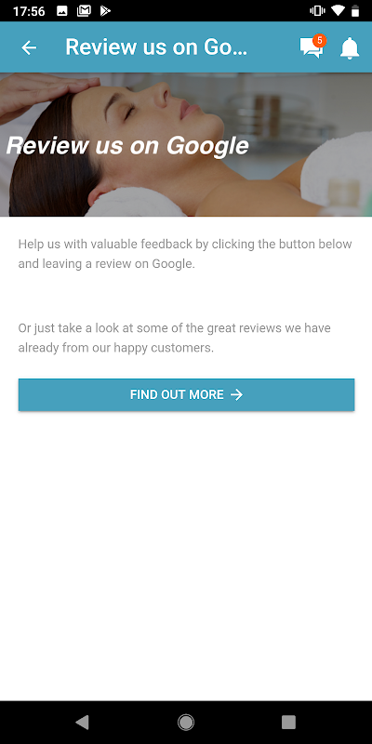The height and width of the screenshot is (744, 372).
Task: Tap the italic Review us on Google heading
Action: pos(127,146)
